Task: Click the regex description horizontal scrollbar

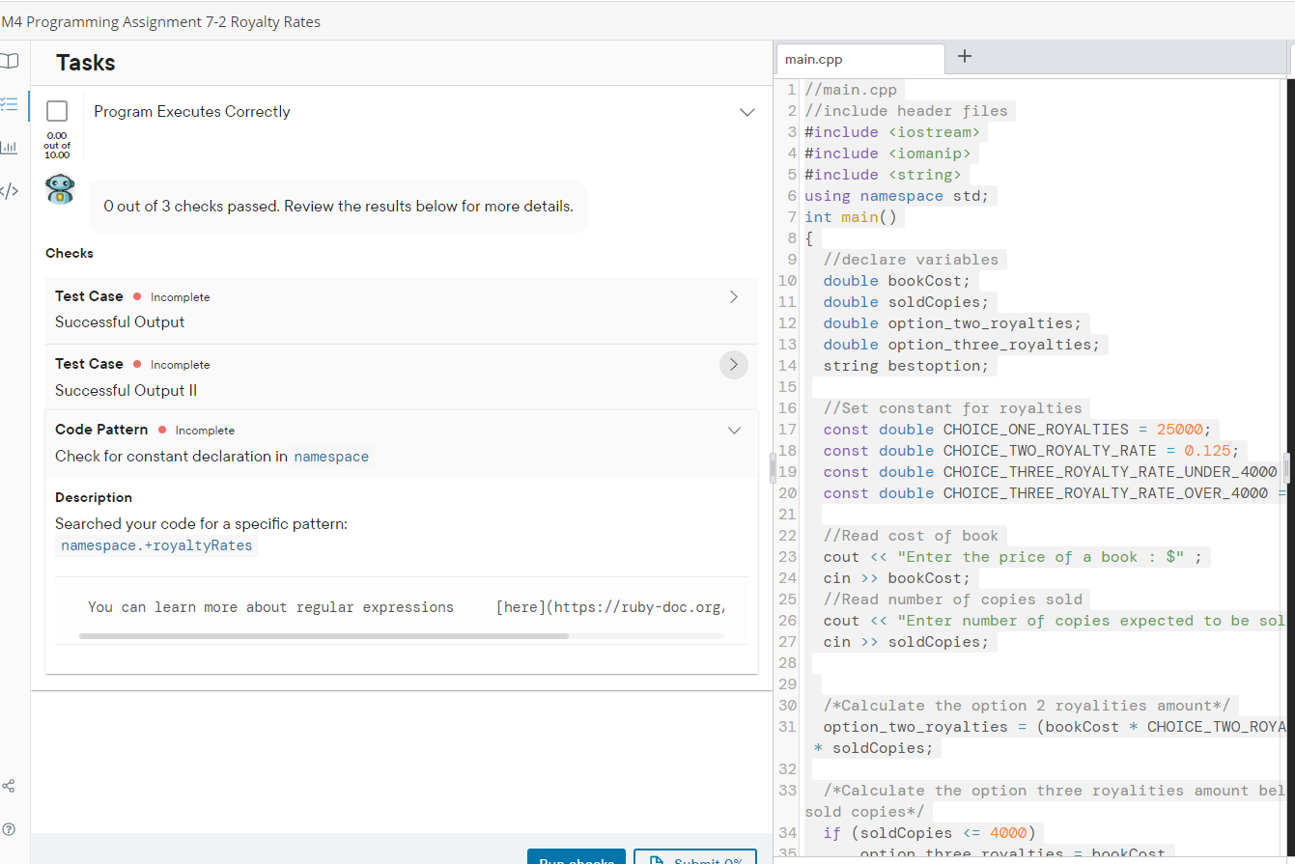Action: [x=324, y=636]
